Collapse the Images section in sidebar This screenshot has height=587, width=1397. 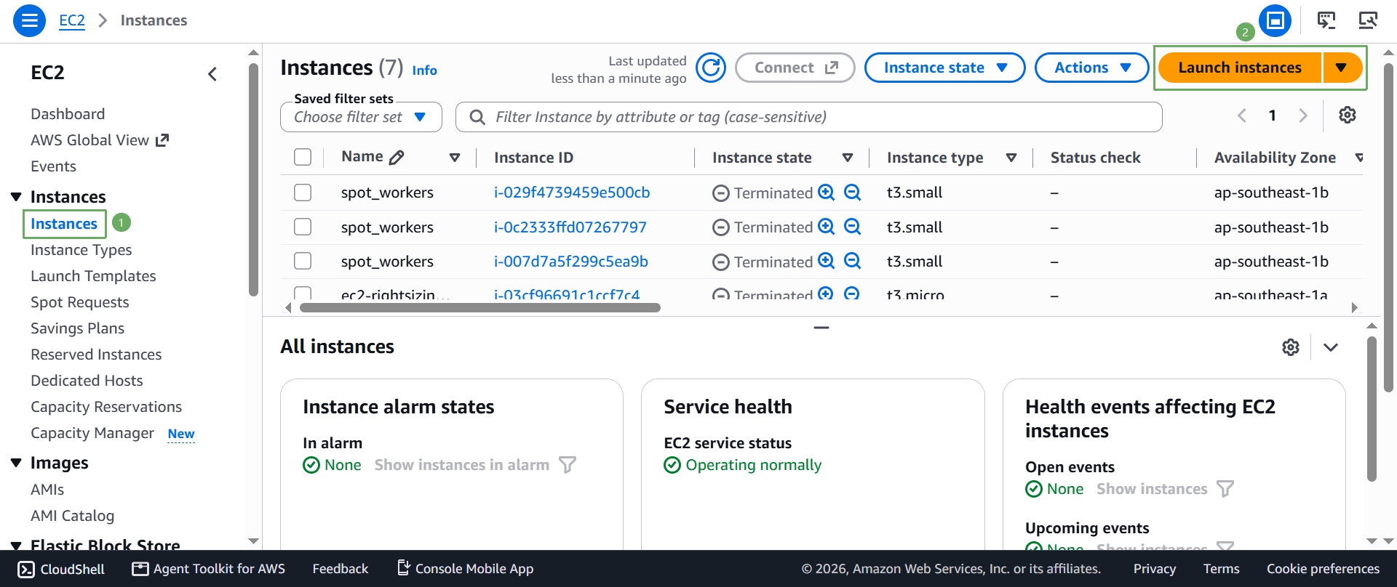tap(16, 463)
